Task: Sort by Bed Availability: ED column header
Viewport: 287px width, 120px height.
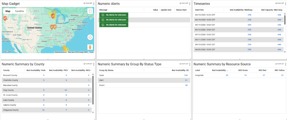Action: [x=180, y=70]
